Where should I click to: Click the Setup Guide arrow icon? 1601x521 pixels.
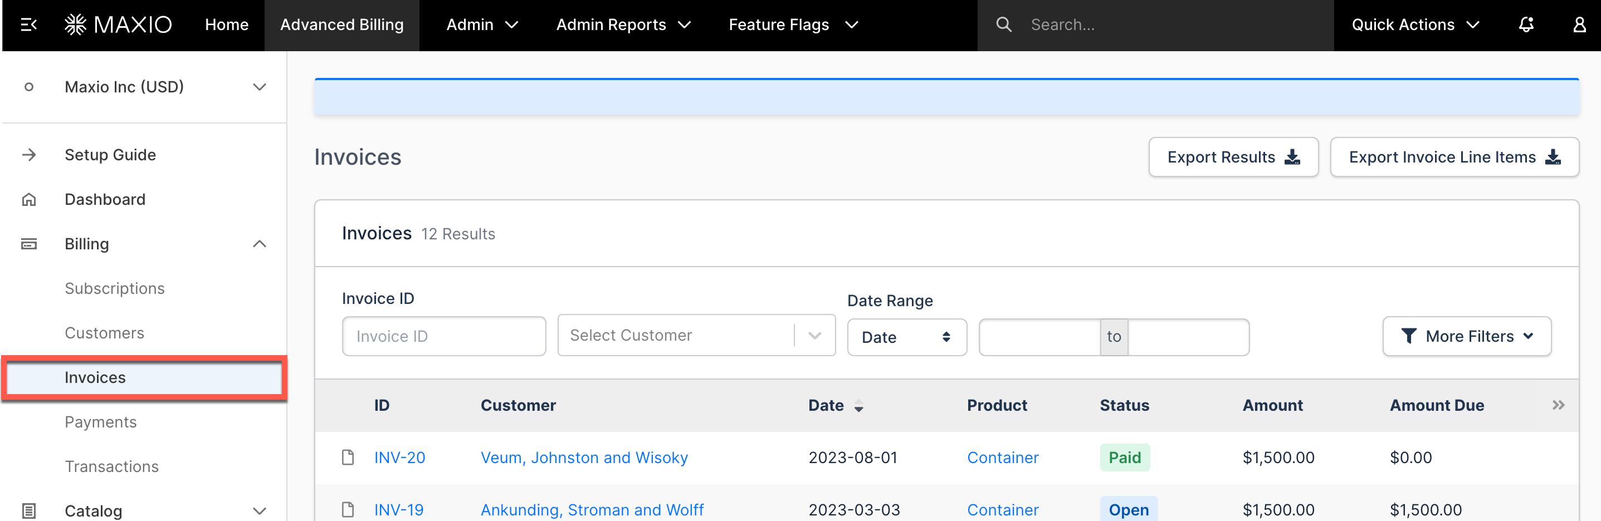pyautogui.click(x=29, y=155)
